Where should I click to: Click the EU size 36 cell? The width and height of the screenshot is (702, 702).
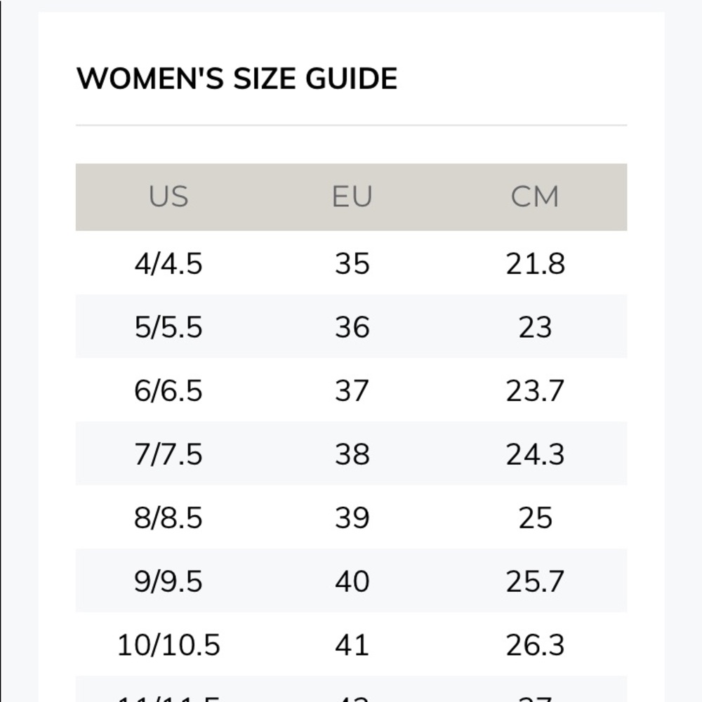pyautogui.click(x=352, y=327)
